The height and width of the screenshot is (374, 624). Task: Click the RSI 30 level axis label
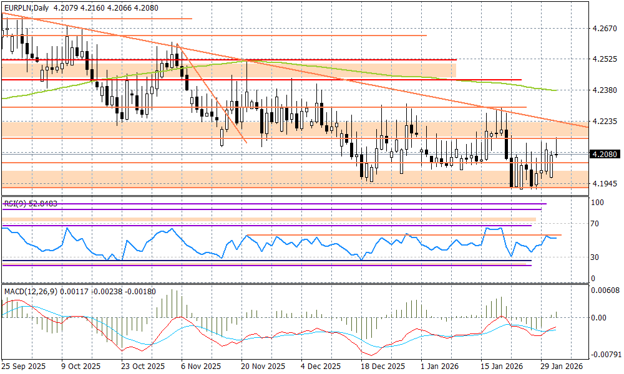[x=597, y=257]
